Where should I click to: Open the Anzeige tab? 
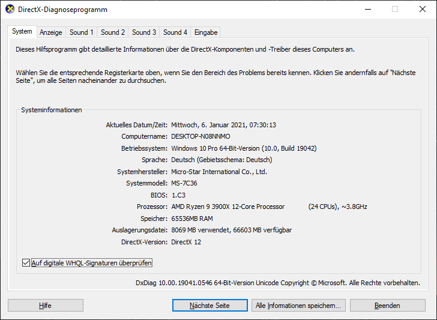(50, 32)
